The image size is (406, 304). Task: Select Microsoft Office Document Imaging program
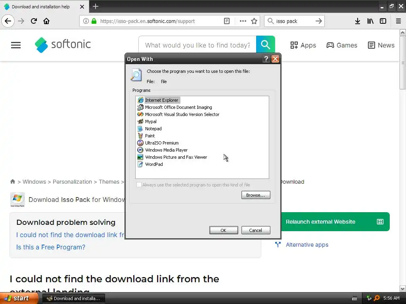[x=175, y=107]
